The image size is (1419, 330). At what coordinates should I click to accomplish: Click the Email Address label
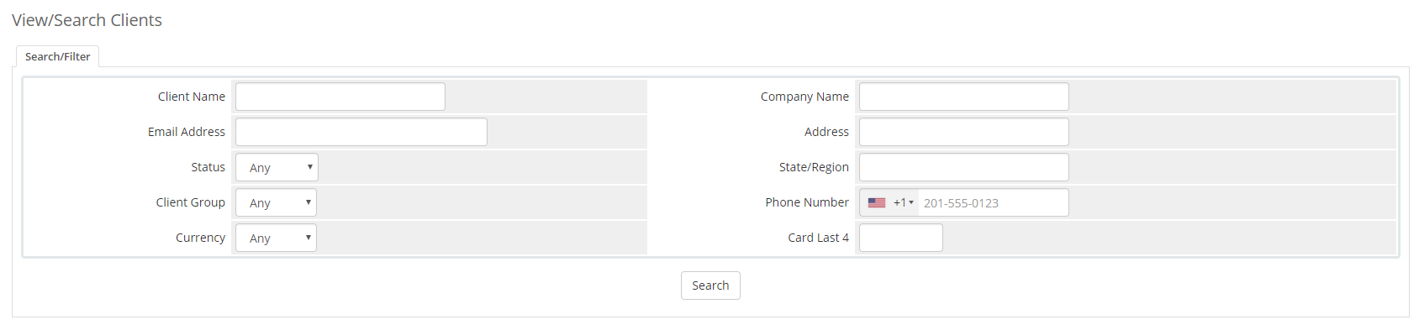[x=187, y=132]
